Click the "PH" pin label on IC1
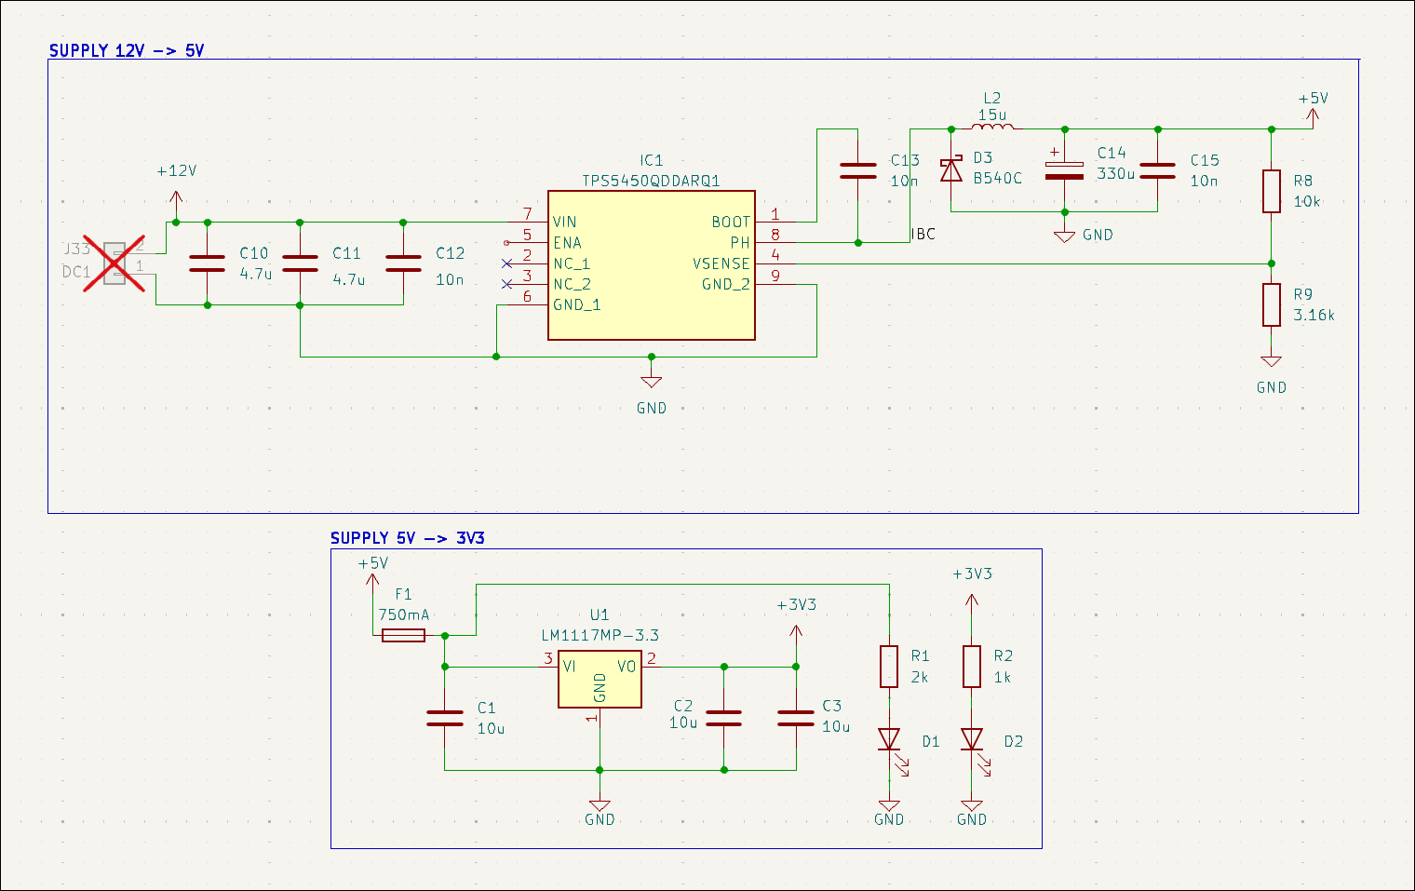Screen dimensions: 1415x891 coord(740,242)
